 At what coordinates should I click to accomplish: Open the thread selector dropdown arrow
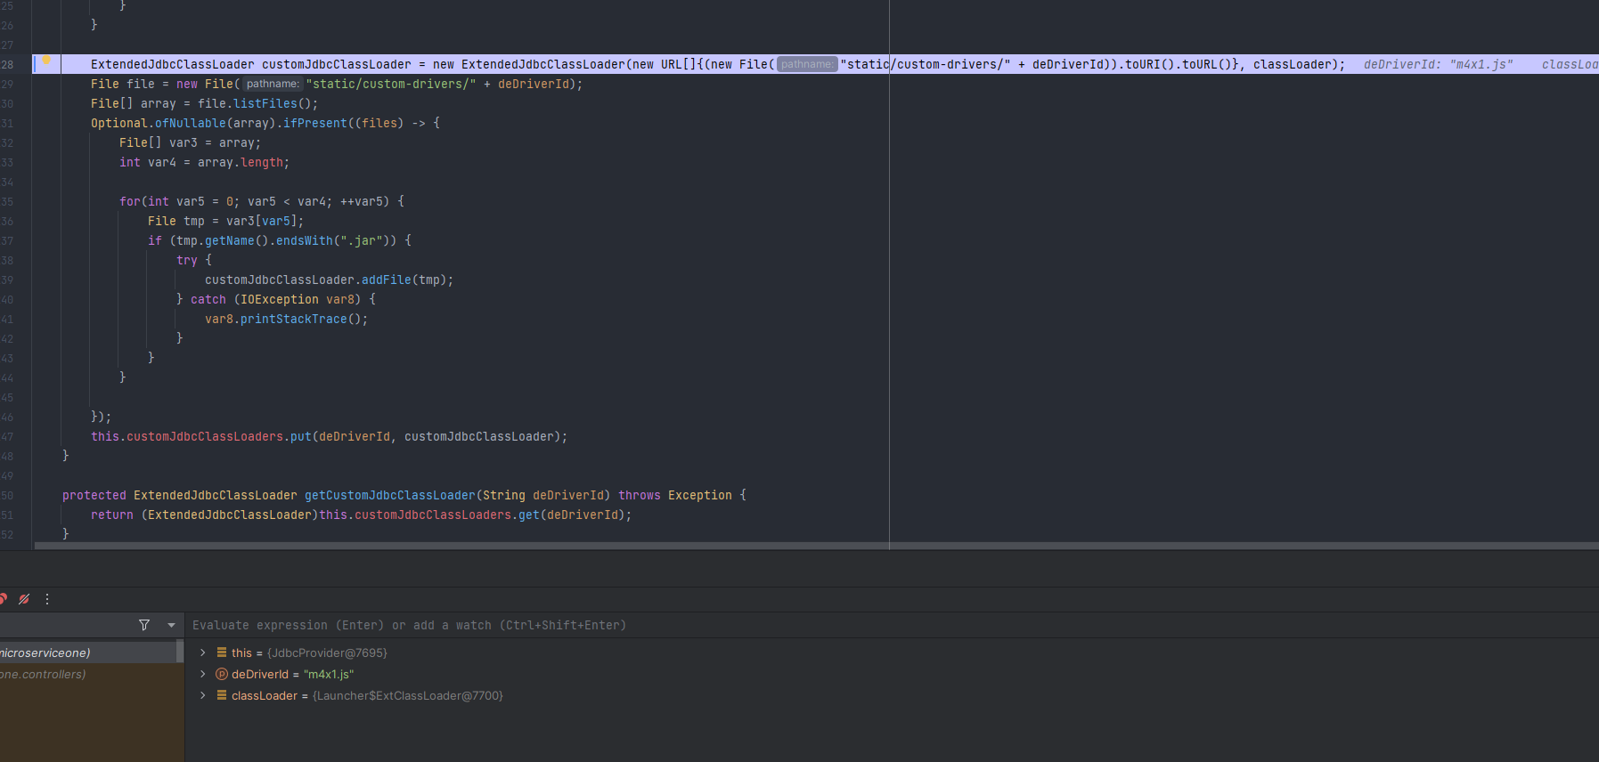pyautogui.click(x=171, y=625)
